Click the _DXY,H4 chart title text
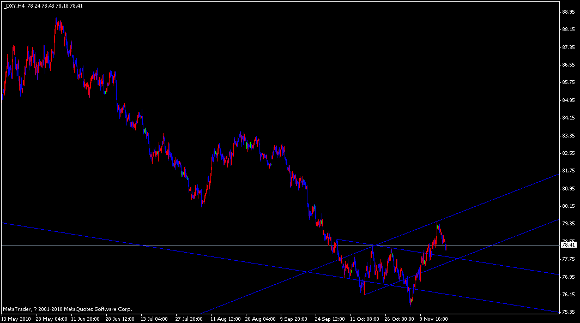Image resolution: width=580 pixels, height=323 pixels. [14, 6]
